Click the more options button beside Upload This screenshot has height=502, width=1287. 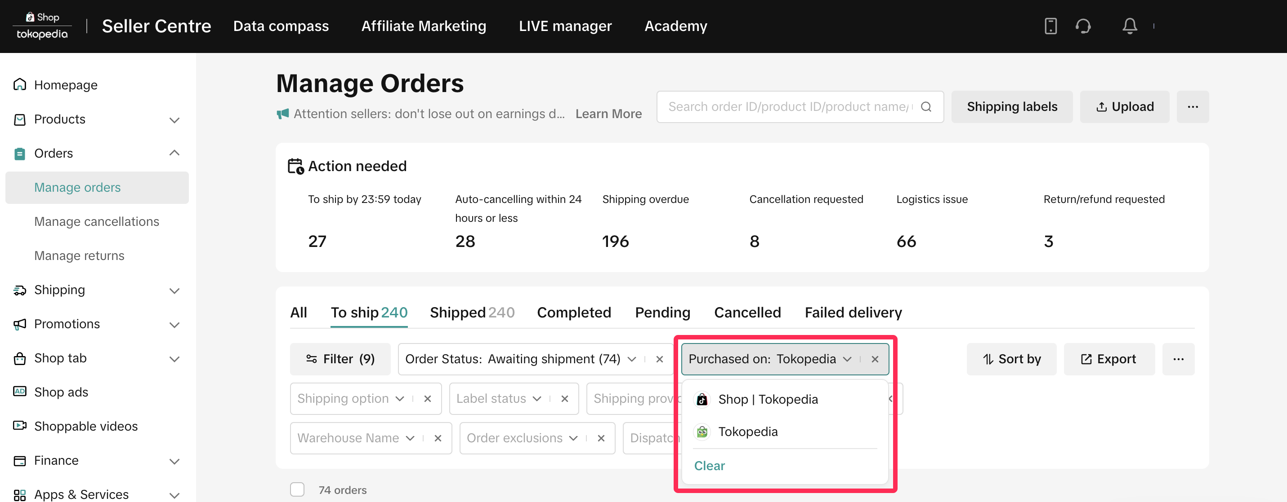tap(1192, 107)
